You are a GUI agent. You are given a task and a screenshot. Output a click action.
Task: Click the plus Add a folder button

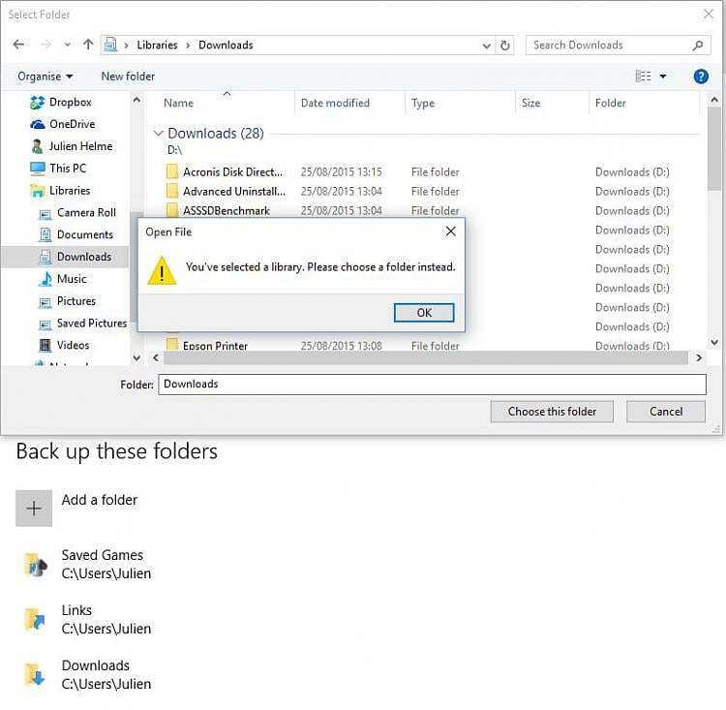pos(33,509)
